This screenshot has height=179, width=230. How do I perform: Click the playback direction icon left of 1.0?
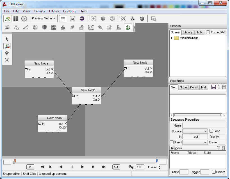131,167
